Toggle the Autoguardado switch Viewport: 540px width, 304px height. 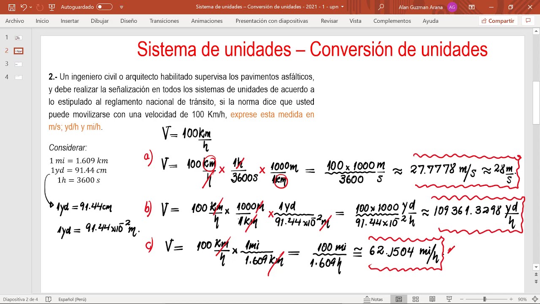[x=104, y=7]
